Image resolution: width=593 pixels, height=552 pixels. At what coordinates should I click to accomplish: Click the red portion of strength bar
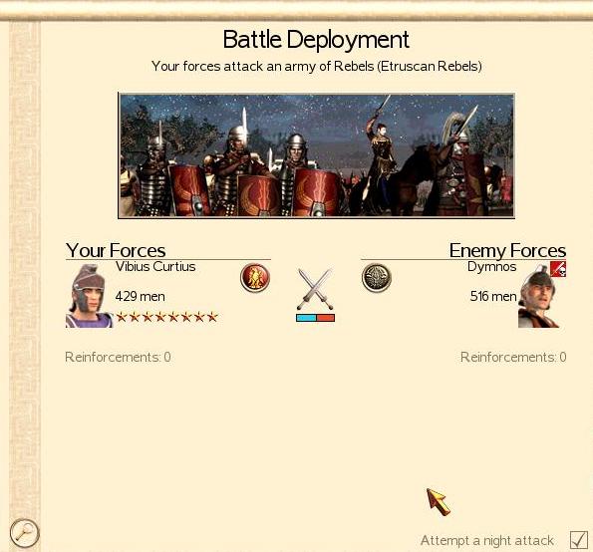click(326, 318)
